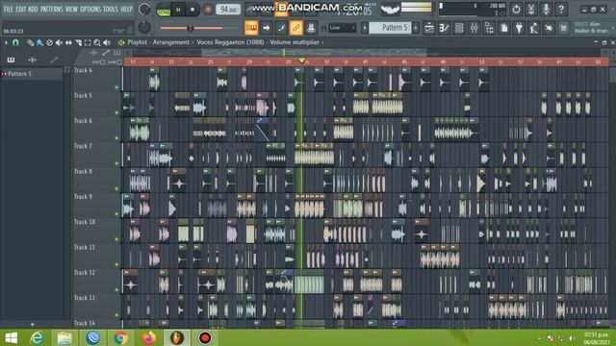The image size is (616, 346).
Task: Select the Slip tool
Action: 68,42
